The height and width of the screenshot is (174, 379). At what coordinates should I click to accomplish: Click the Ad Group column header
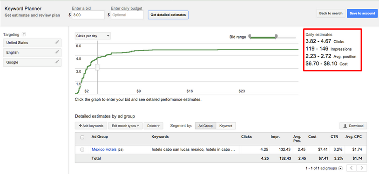tap(100, 136)
